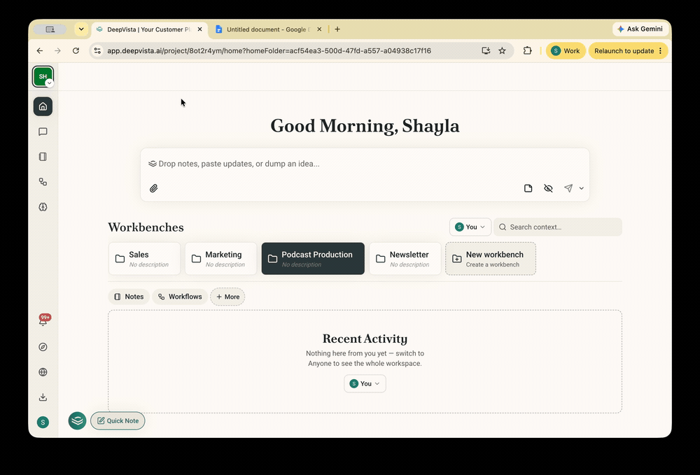700x475 pixels.
Task: Go back in browser history
Action: click(40, 51)
